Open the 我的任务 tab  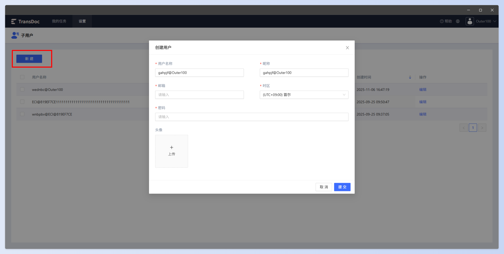pos(59,21)
